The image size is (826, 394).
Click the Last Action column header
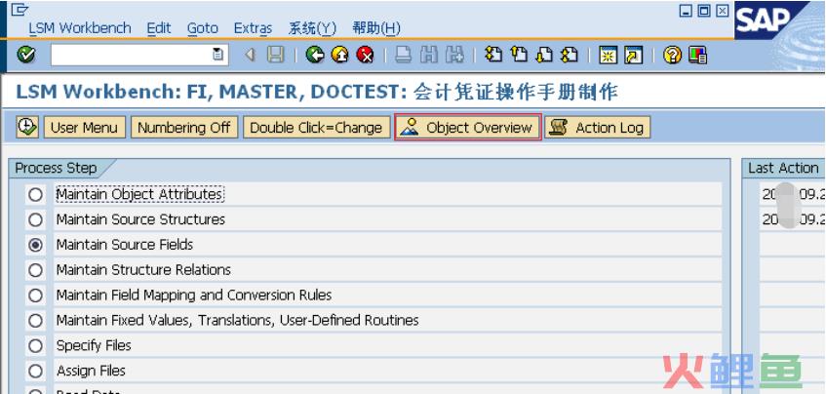(x=783, y=169)
